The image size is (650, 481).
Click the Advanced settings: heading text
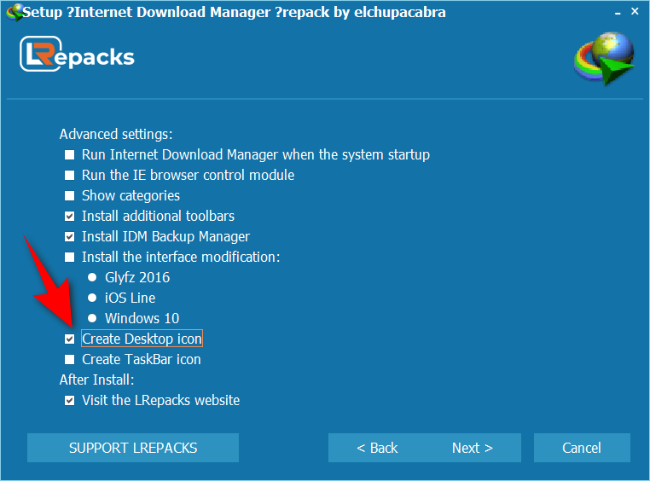(116, 134)
